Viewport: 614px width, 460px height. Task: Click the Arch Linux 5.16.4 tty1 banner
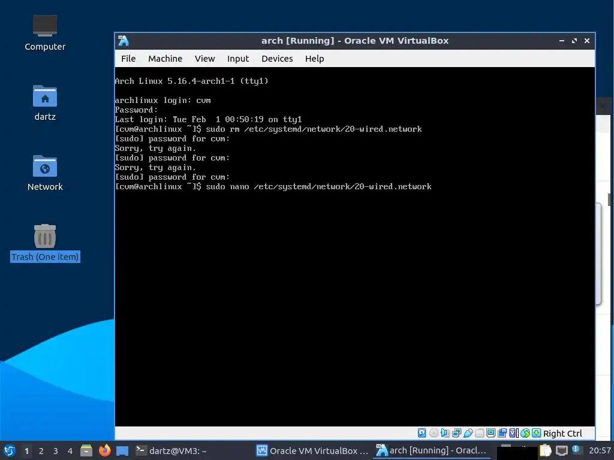coord(191,81)
